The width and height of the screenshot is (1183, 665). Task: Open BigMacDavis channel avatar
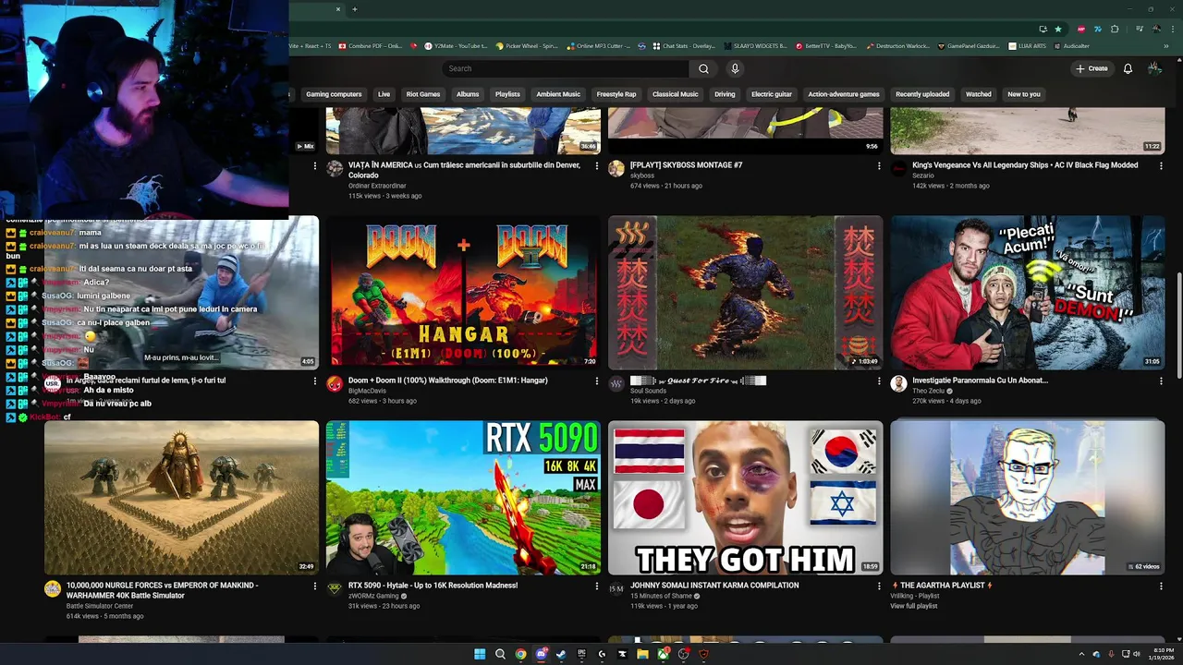335,384
